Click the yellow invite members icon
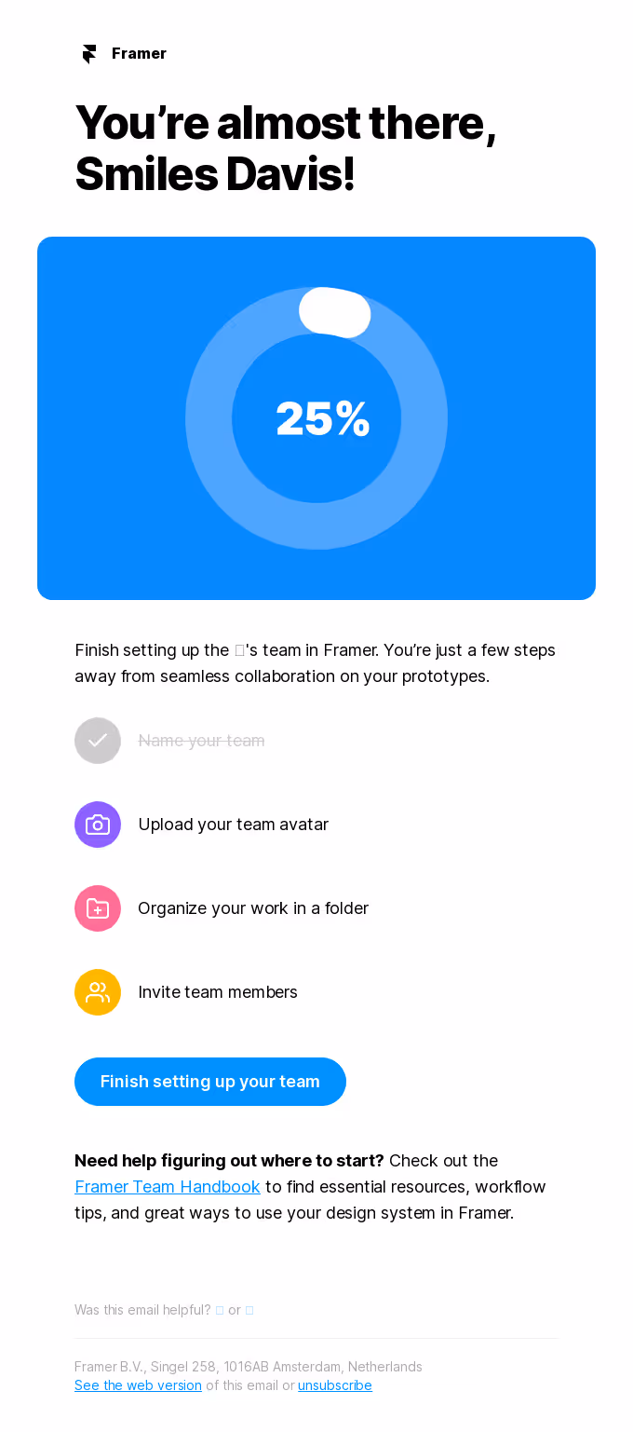This screenshot has height=1432, width=633. pyautogui.click(x=98, y=992)
